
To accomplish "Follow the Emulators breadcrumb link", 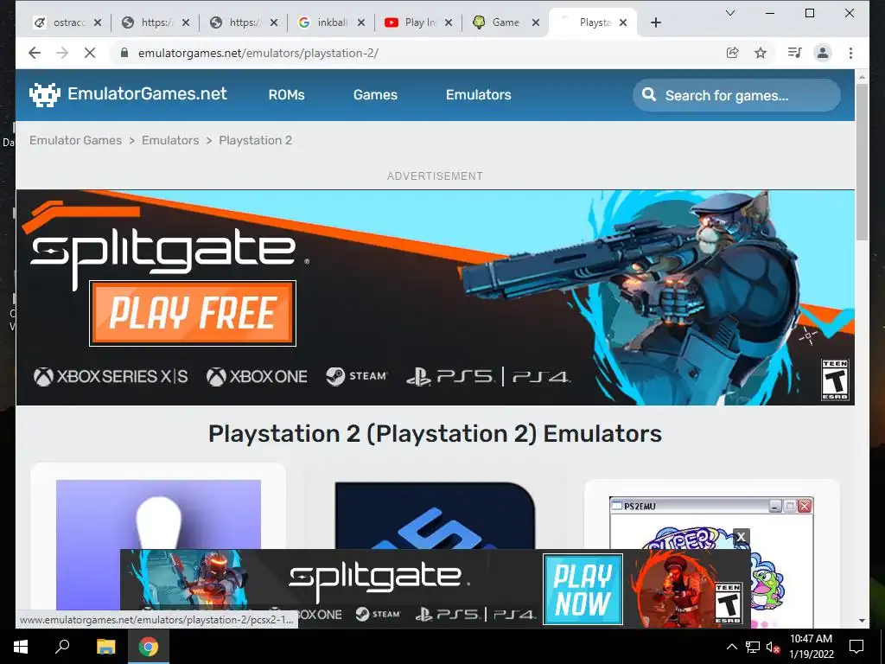I will pyautogui.click(x=170, y=140).
